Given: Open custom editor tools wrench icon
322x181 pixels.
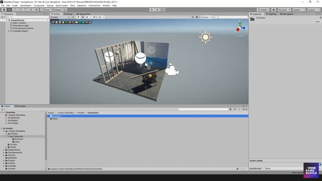Looking at the screenshot, I should click(x=36, y=10).
